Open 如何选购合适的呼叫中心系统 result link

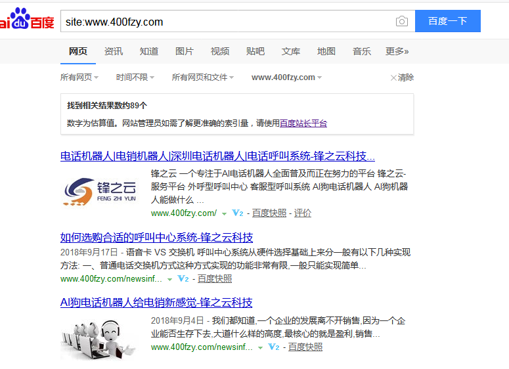(x=156, y=238)
